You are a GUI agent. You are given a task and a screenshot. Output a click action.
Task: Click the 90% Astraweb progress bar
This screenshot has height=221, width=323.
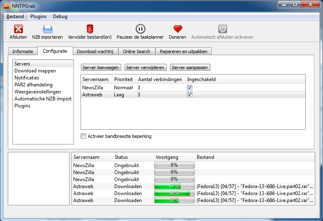[174, 193]
